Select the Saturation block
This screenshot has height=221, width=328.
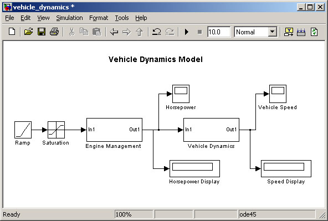click(57, 130)
